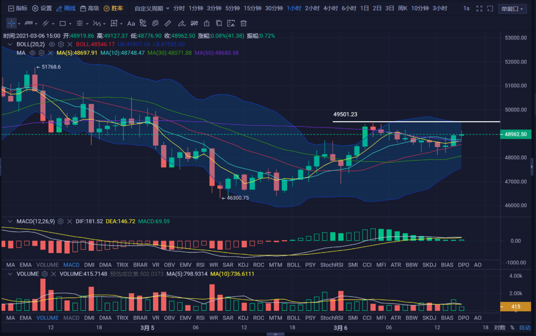Screen dimensions: 536x336
Task: Open the 自定义周期 dropdown
Action: (152, 8)
